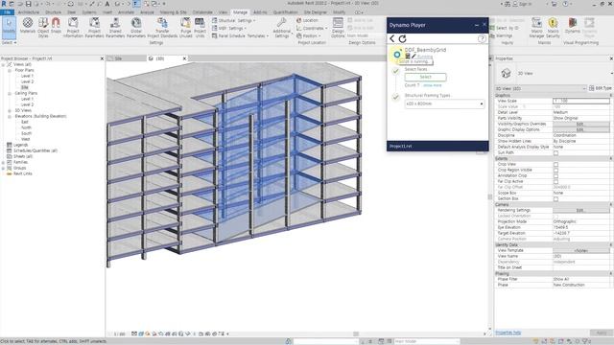Viewport: 614px width, 345px height.
Task: Open the Structural Settings dropdown
Action: (x=234, y=20)
